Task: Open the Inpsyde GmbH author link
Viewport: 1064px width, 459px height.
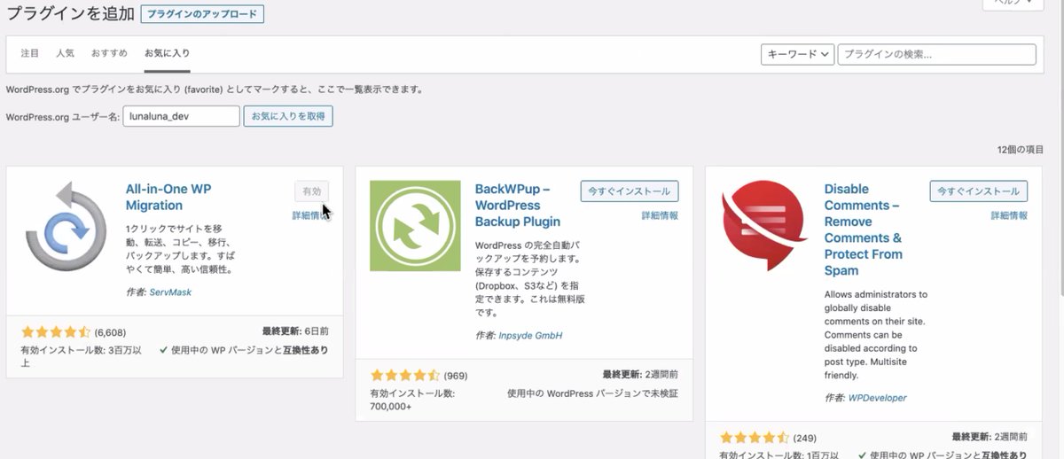Action: (x=531, y=336)
